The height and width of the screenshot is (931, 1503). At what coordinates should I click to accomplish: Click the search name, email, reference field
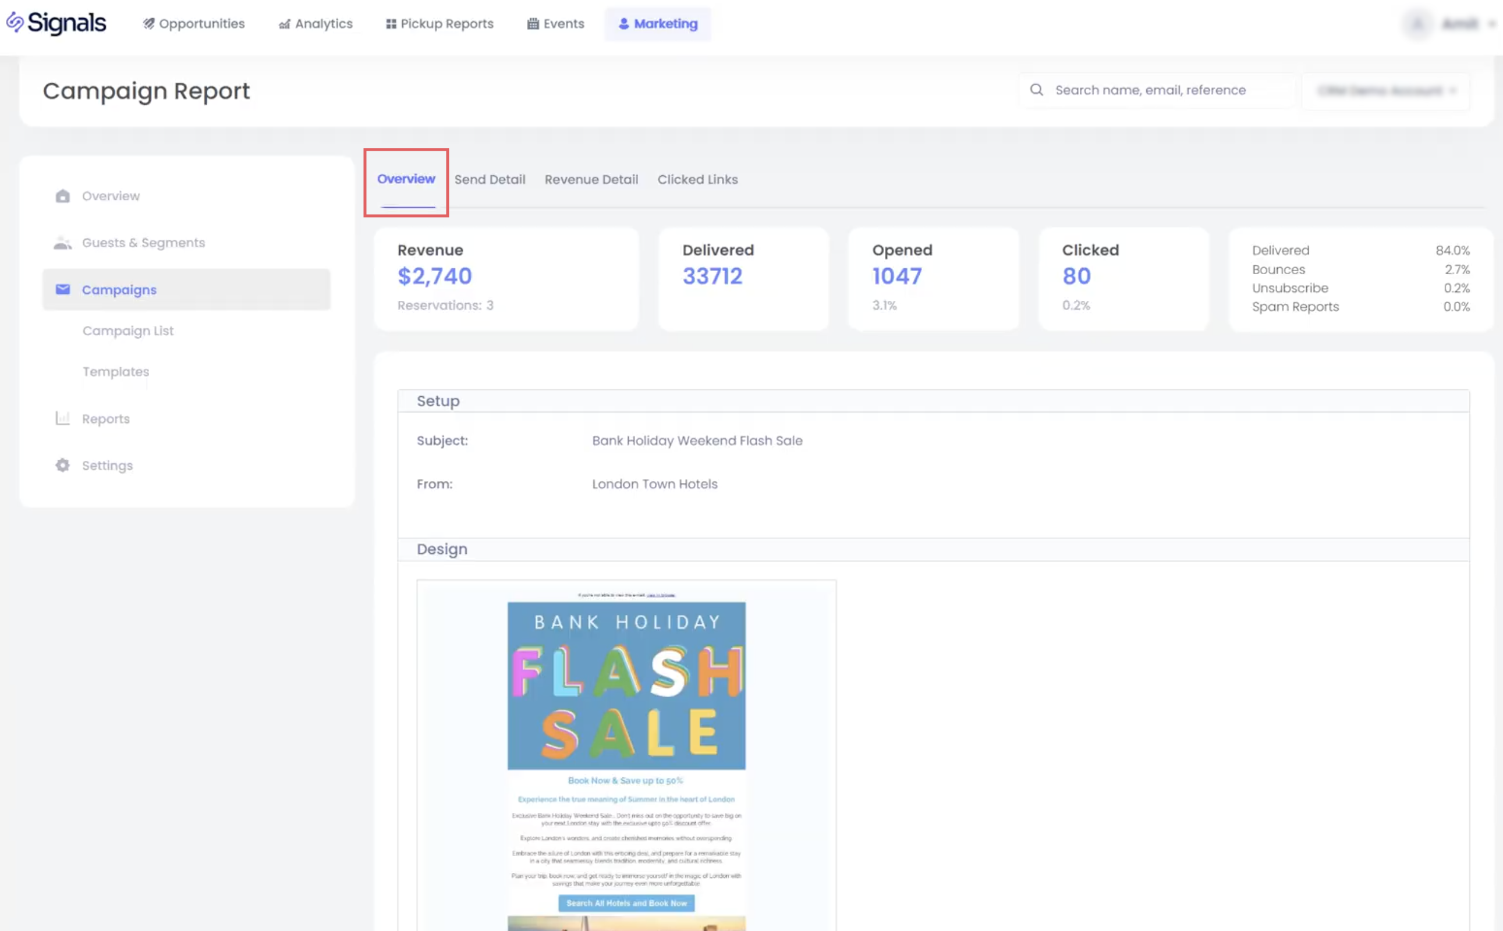point(1158,91)
